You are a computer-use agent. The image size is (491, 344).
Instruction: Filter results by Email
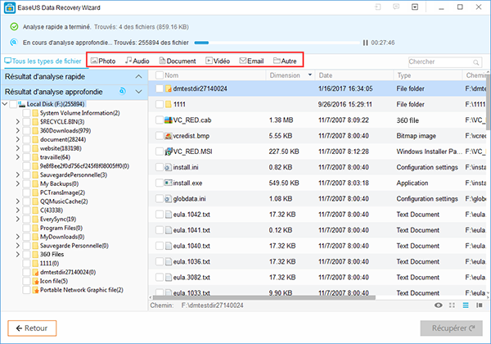coord(251,61)
